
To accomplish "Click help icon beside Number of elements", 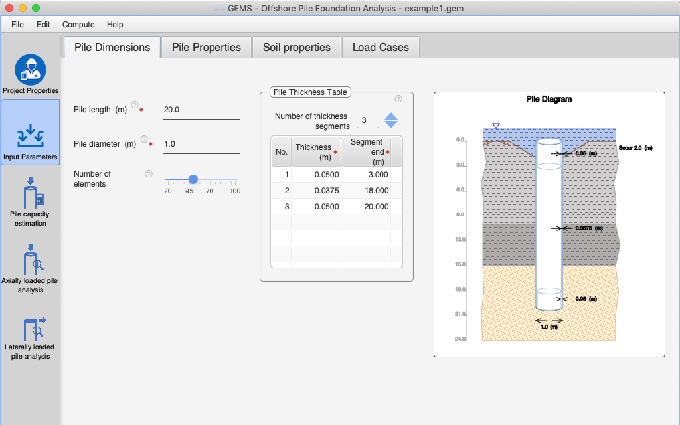I will click(149, 174).
